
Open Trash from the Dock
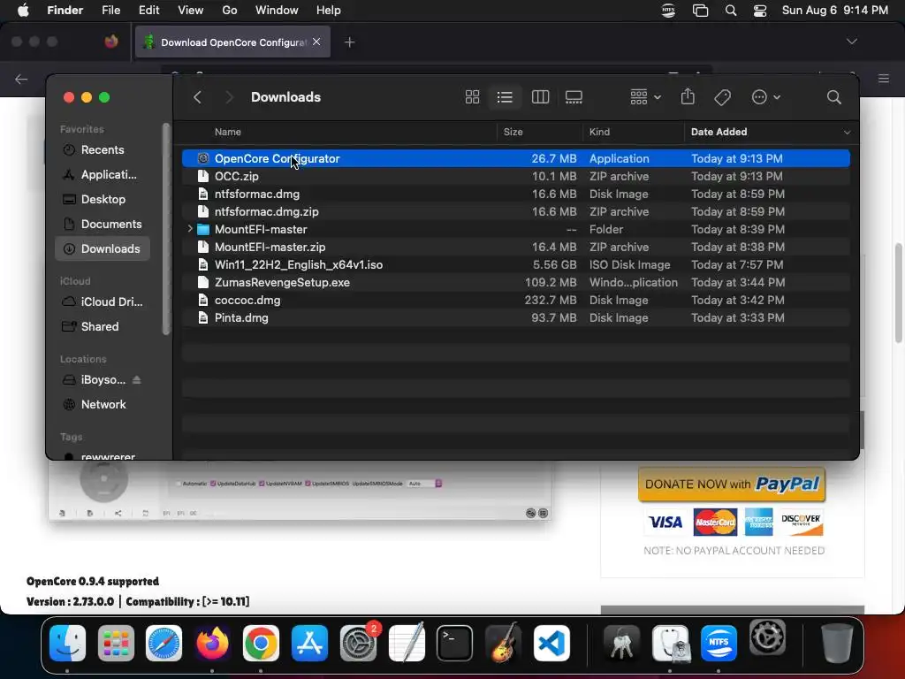(837, 644)
